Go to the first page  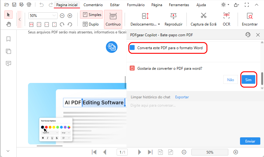click(94, 152)
